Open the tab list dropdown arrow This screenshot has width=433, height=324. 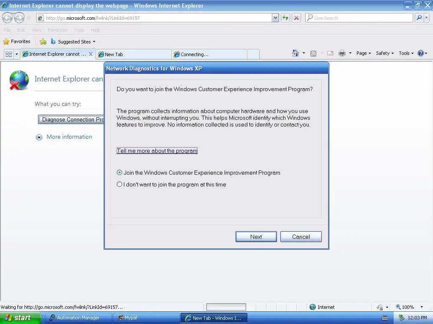(x=16, y=54)
